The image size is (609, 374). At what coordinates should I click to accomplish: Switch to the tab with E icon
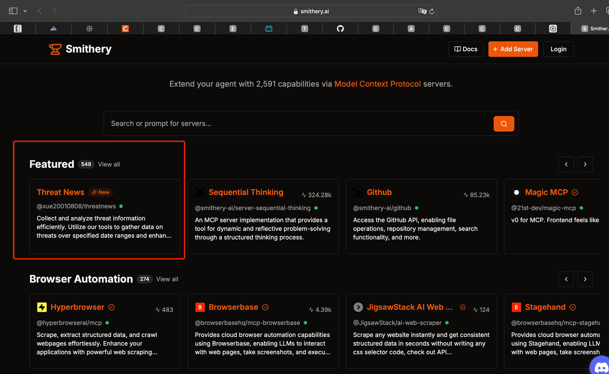(x=233, y=29)
